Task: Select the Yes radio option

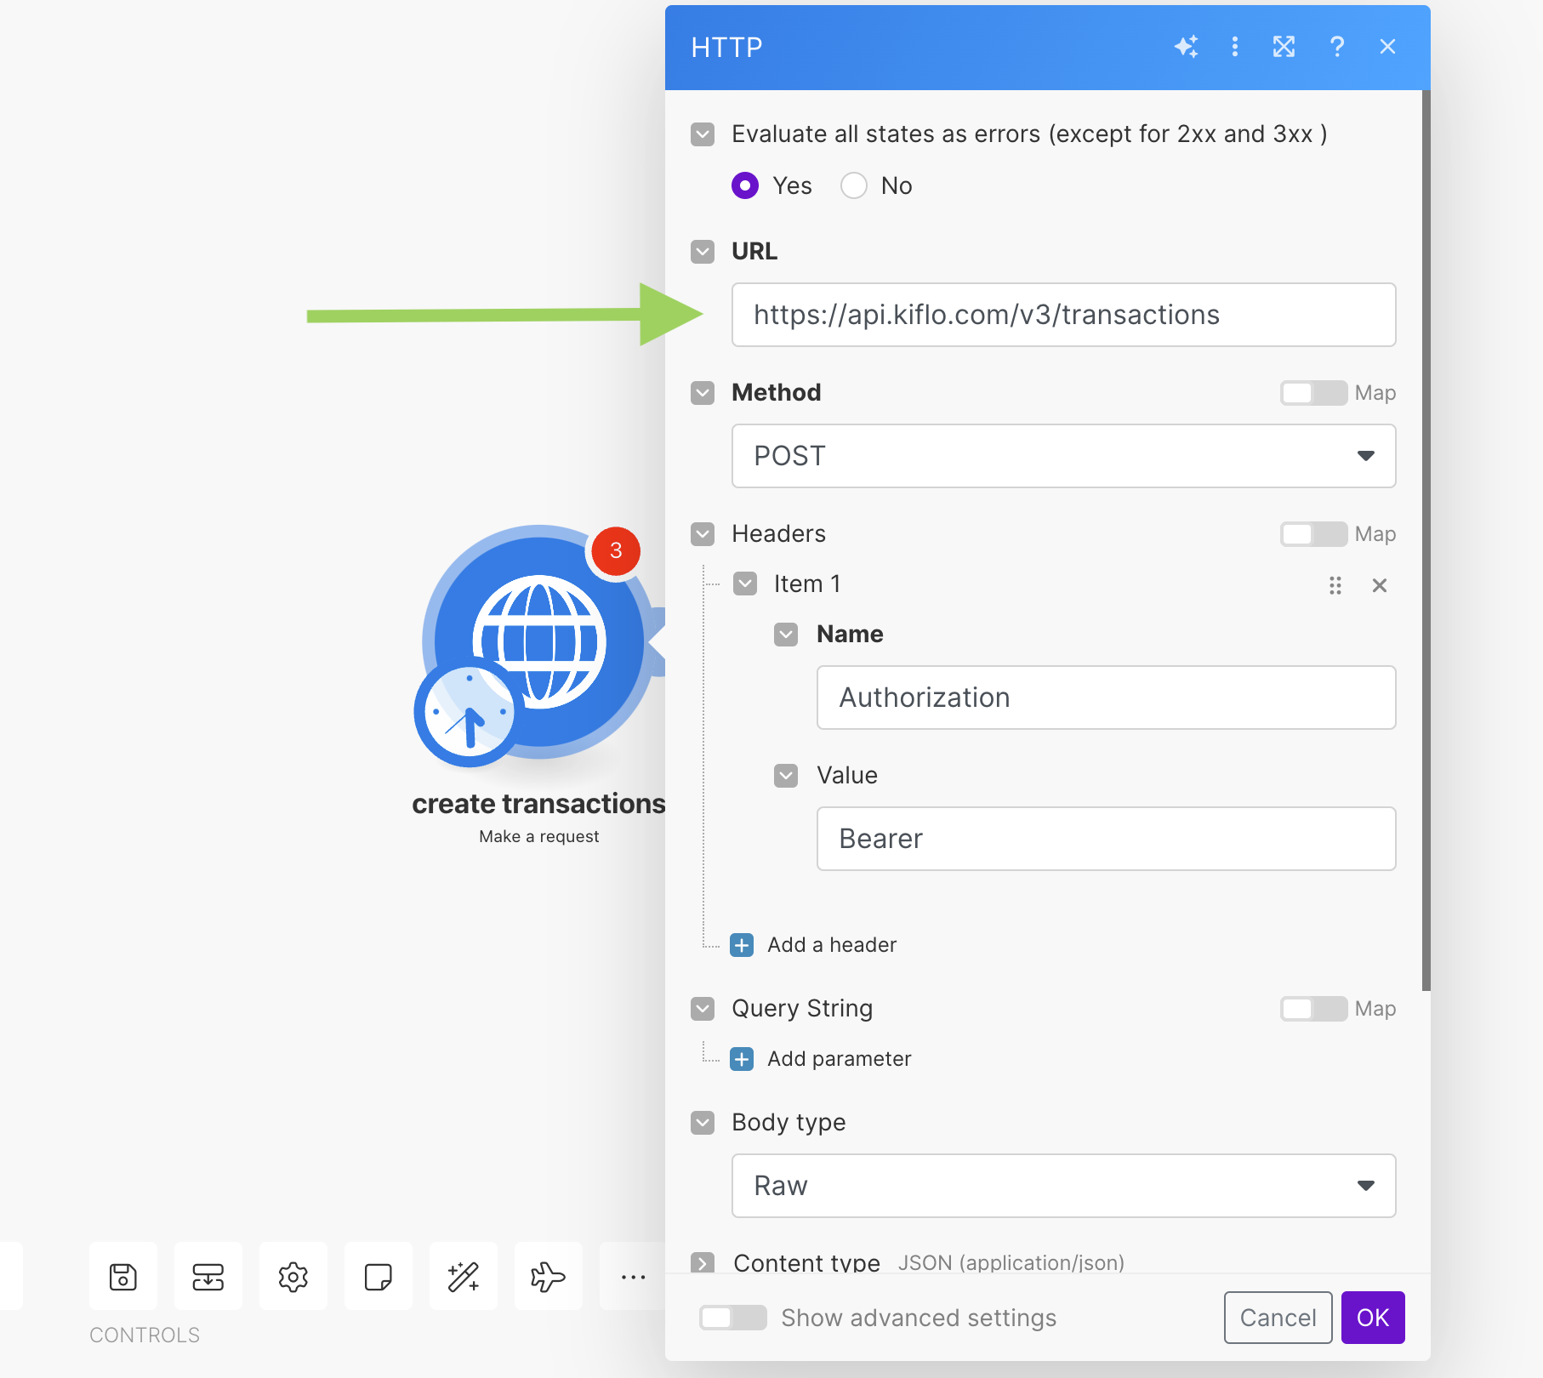Action: [x=745, y=185]
